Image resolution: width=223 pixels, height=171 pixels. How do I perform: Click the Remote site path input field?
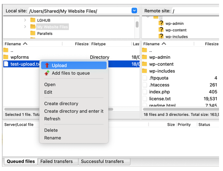click(x=195, y=11)
